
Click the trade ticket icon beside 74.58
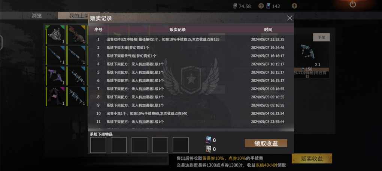[x=235, y=6]
